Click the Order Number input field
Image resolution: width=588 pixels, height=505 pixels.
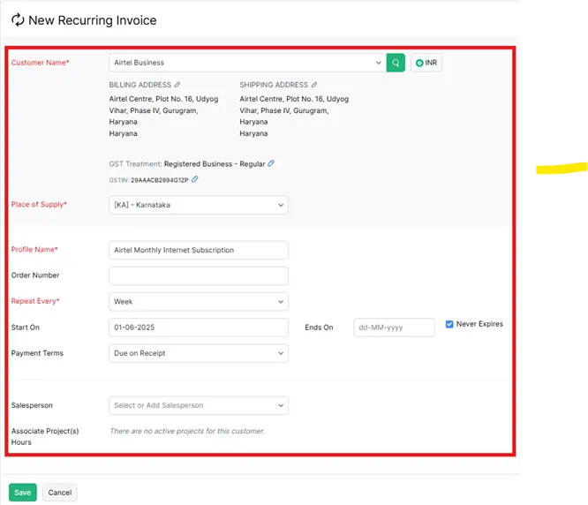tap(199, 276)
